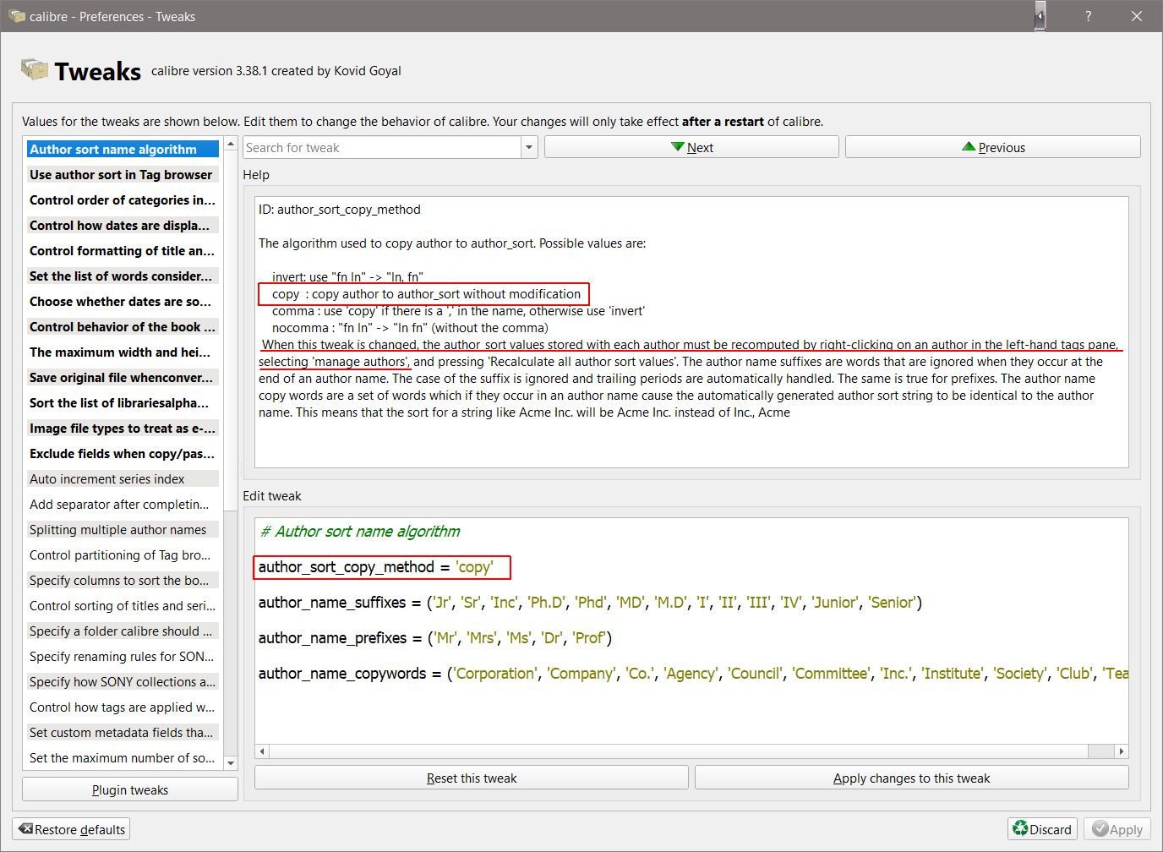This screenshot has width=1163, height=852.
Task: Click the Discard button with recycle icon
Action: (1041, 829)
